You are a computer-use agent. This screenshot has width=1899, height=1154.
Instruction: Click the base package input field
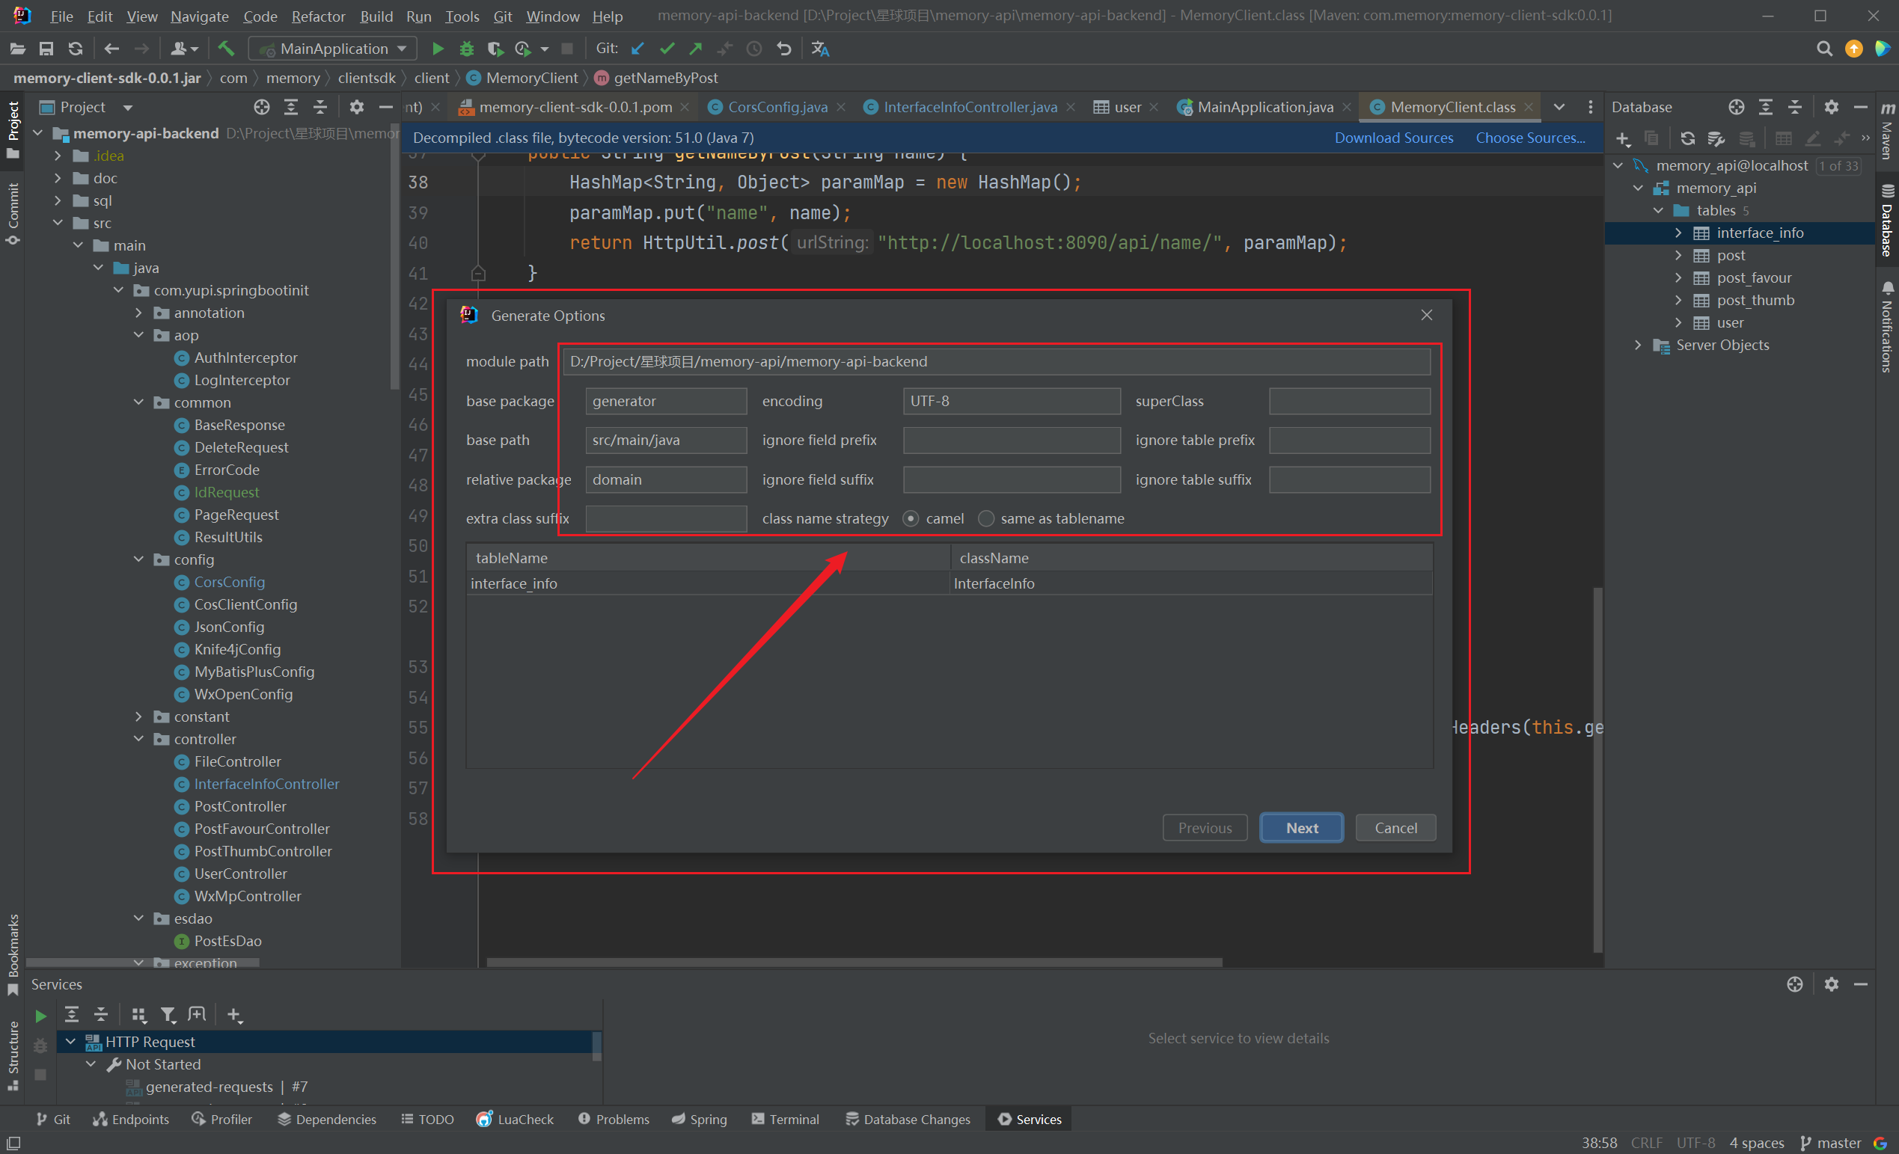click(667, 400)
